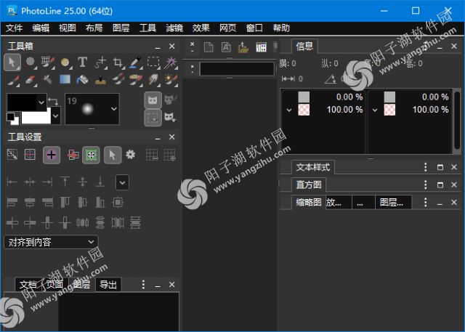Open the background color dropdown arrow
Viewport: 465px width, 332px height.
tap(56, 116)
